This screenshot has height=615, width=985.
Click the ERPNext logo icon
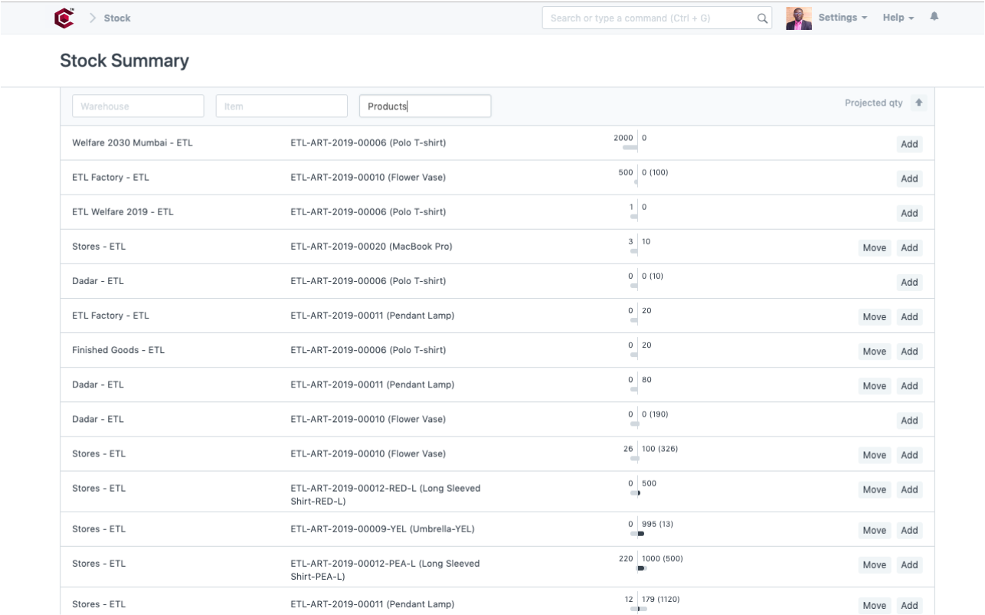[x=64, y=17]
